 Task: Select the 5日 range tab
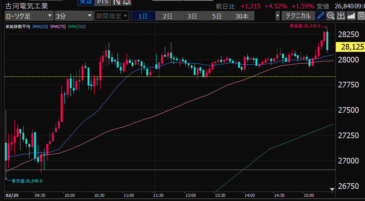tap(217, 16)
